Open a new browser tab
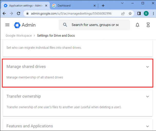The image size is (156, 131). pos(103,5)
